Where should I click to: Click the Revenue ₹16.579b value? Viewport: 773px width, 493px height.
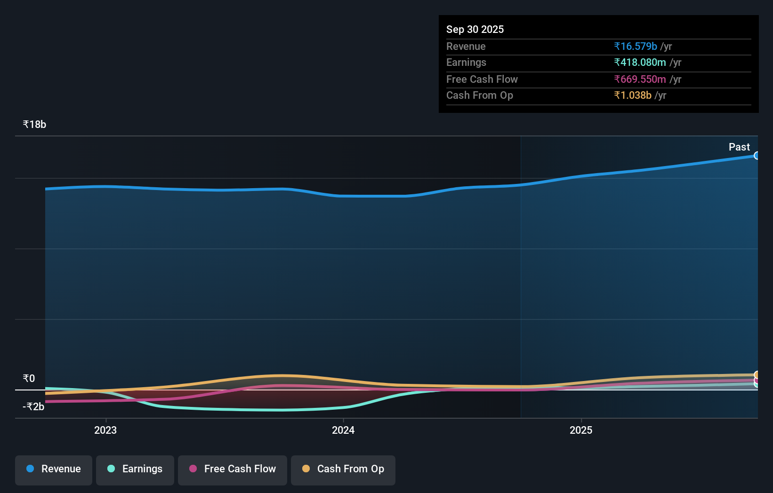635,46
